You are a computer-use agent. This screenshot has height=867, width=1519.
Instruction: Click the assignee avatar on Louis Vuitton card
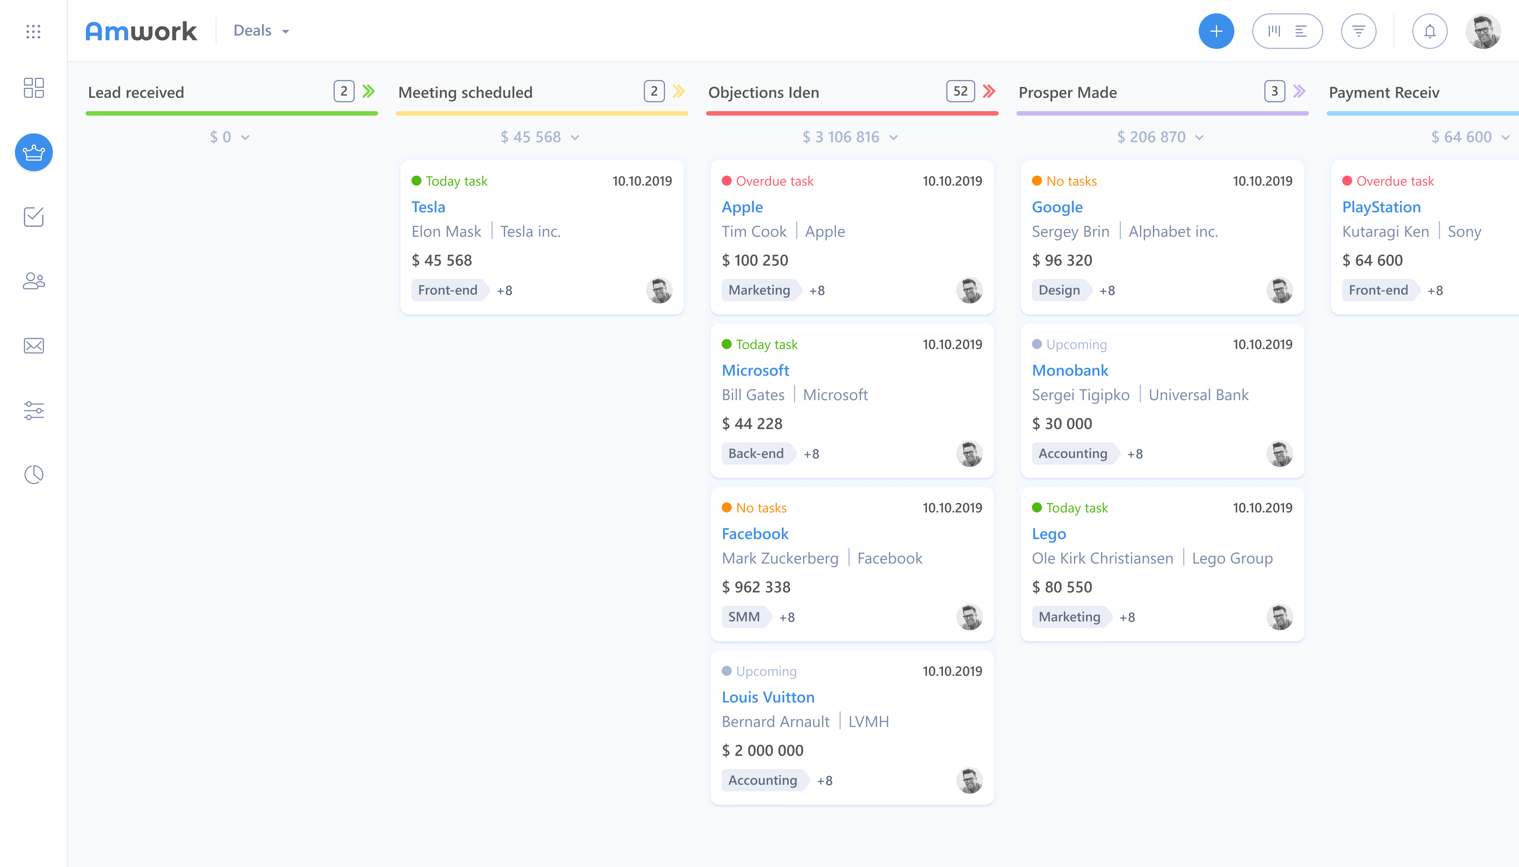[969, 781]
